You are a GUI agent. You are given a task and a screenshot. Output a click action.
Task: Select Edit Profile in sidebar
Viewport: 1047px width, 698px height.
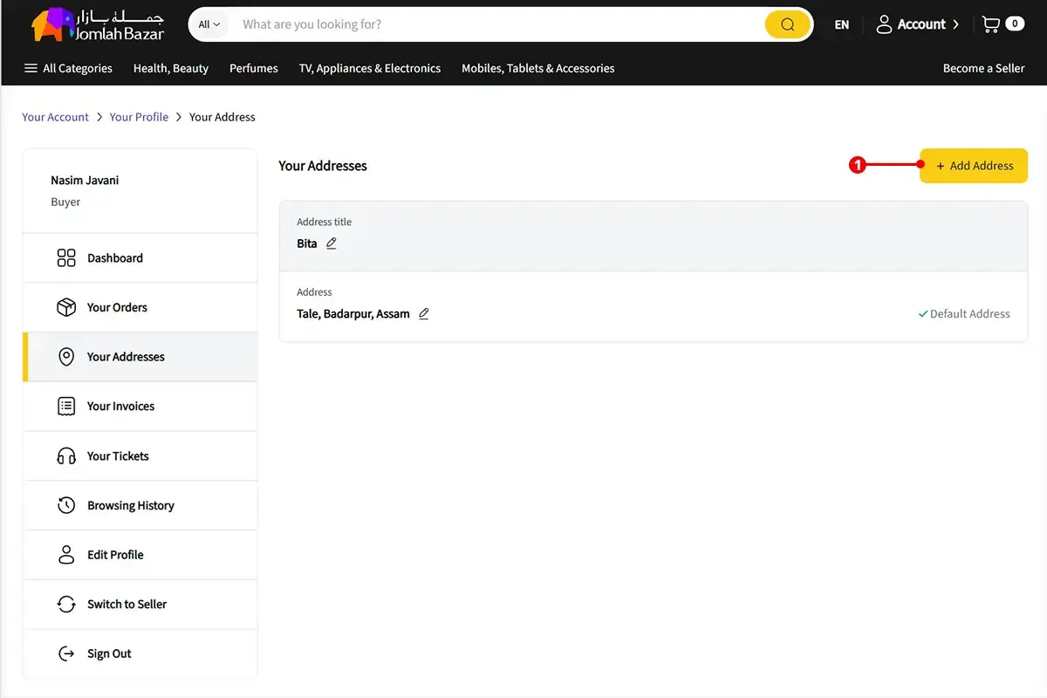115,555
